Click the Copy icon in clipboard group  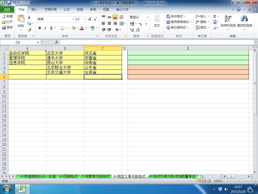29,23
